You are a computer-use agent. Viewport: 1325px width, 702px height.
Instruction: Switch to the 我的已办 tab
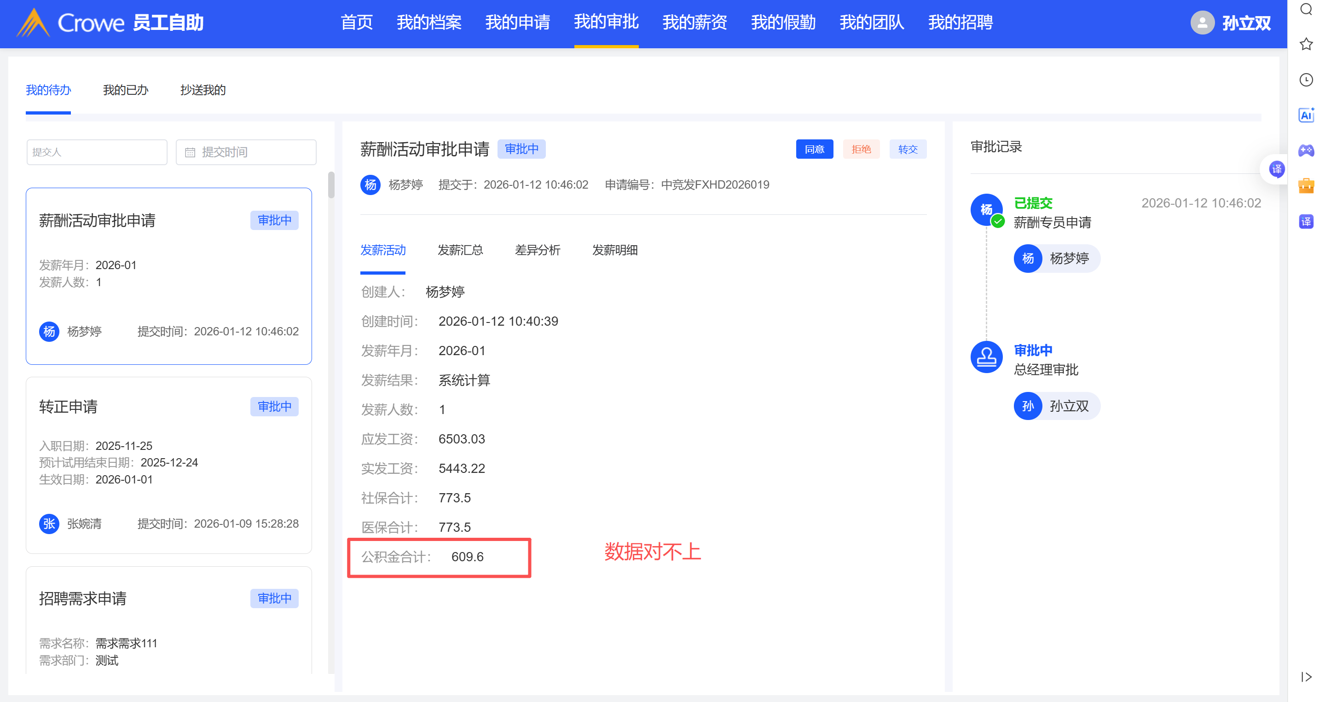pyautogui.click(x=126, y=91)
